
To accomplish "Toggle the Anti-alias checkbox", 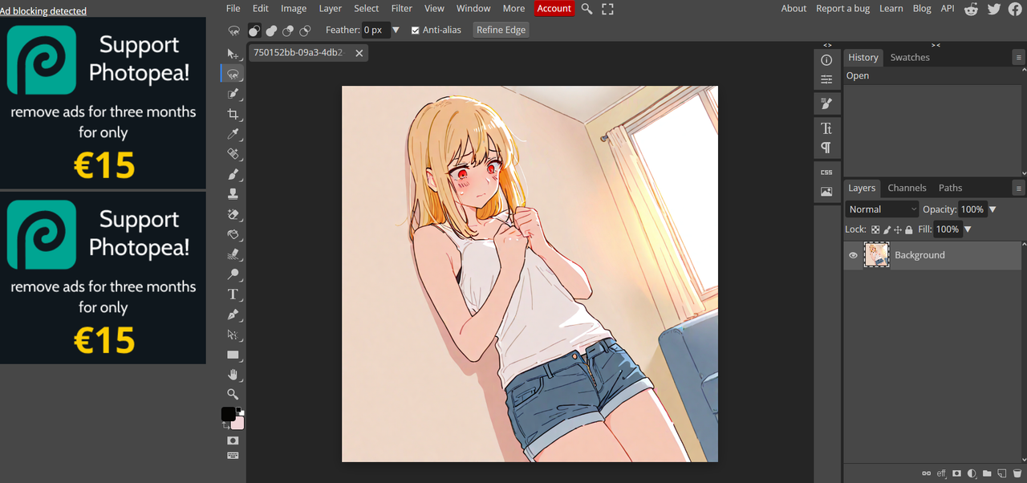I will click(416, 30).
